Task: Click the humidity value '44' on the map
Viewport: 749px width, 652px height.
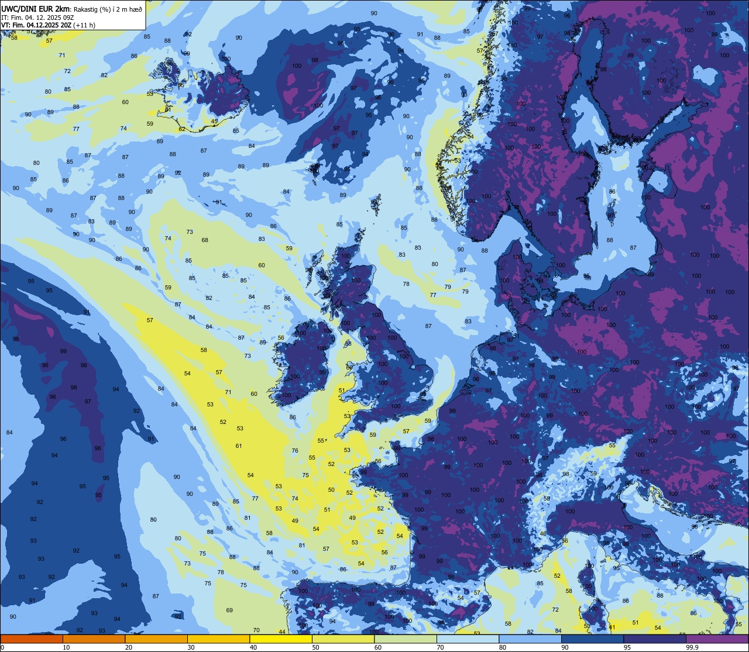Action: click(x=282, y=632)
